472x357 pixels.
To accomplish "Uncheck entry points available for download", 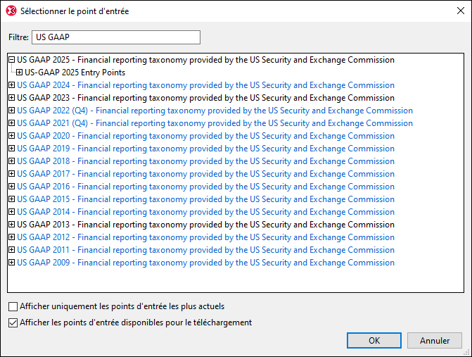I will coord(13,323).
